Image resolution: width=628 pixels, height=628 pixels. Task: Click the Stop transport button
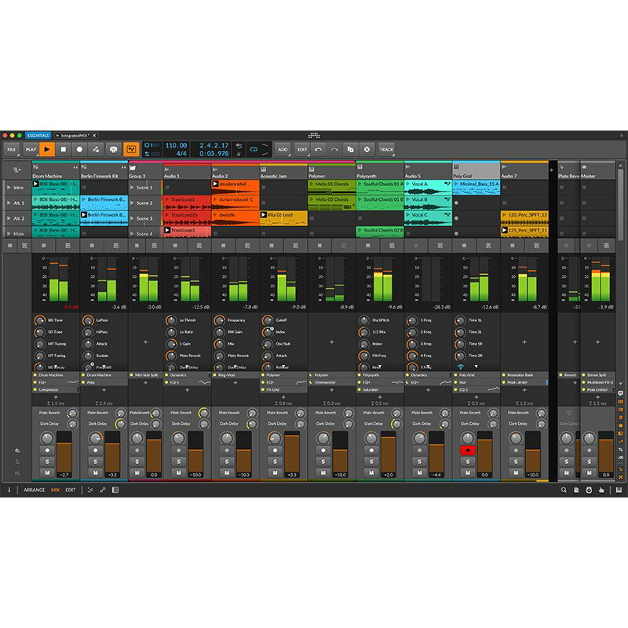[x=63, y=148]
